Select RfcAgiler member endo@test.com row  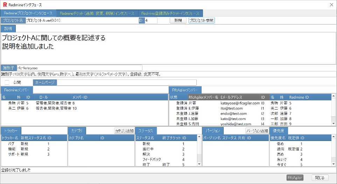(250, 113)
